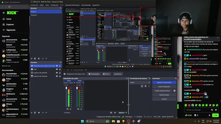Viewport: 221px width, 124px height.
Task: Move source down arrow in Fuentes panel
Action: coord(46,113)
